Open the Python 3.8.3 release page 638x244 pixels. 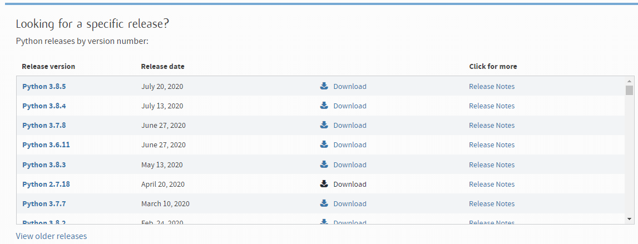44,165
